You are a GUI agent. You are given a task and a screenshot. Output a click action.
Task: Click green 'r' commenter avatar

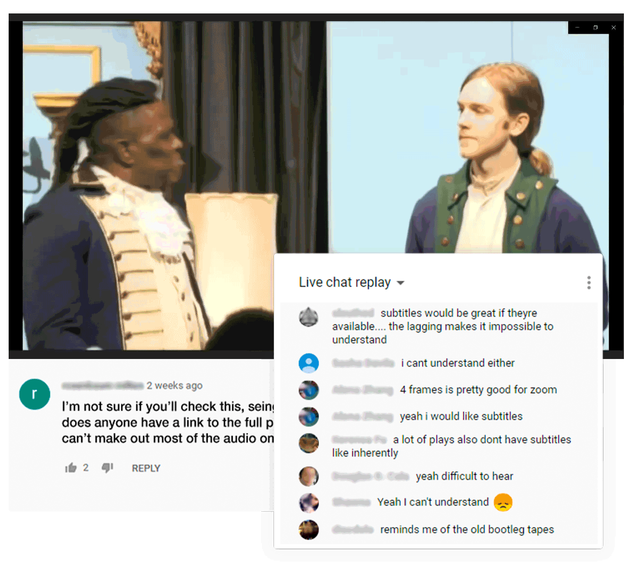tap(35, 394)
